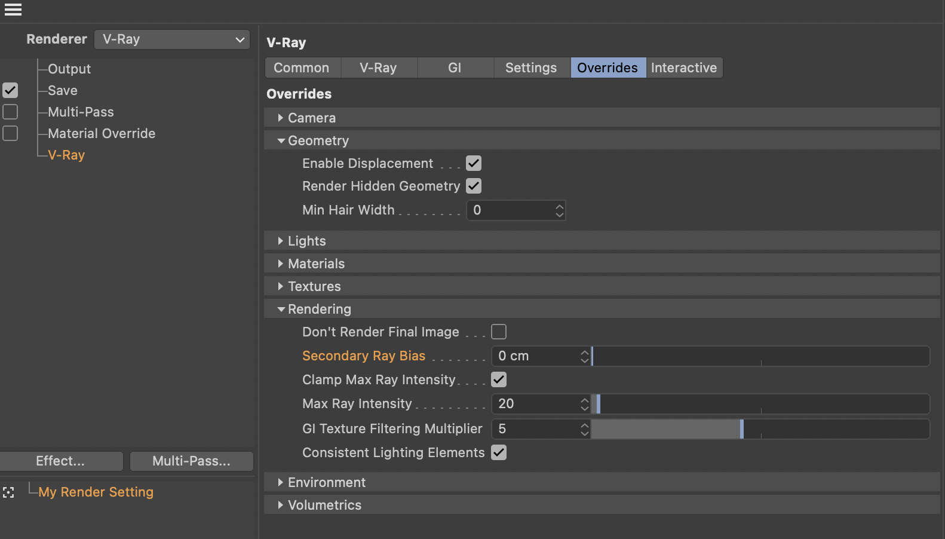945x539 pixels.
Task: Select V-Ray in the settings tree
Action: coord(66,155)
